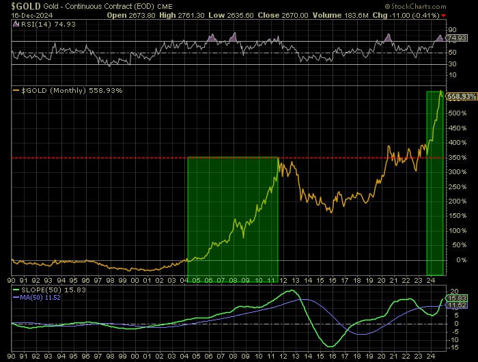The width and height of the screenshot is (478, 362).
Task: Click the $GOLD (Monthly) legend marker
Action: pos(15,90)
